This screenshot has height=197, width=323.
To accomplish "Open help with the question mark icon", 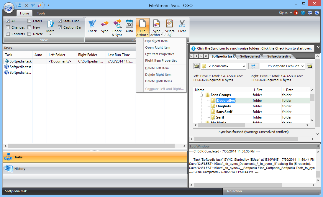I will (x=317, y=13).
